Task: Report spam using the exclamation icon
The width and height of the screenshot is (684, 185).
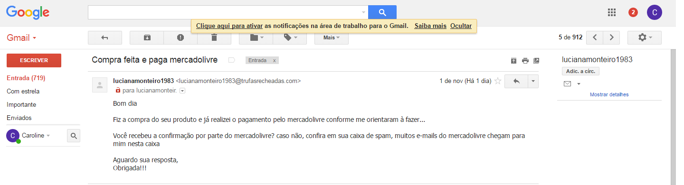Action: point(180,37)
